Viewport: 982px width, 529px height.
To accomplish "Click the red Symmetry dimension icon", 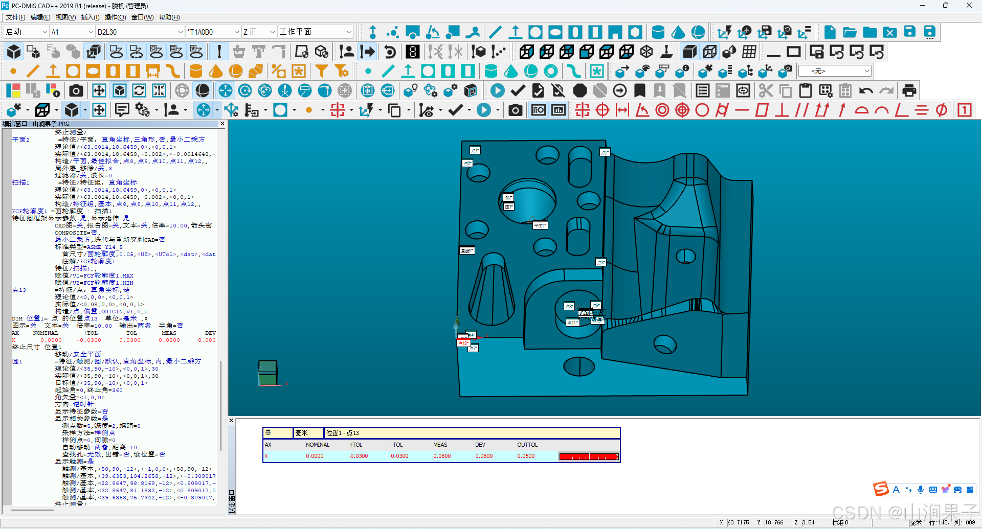I will (922, 110).
